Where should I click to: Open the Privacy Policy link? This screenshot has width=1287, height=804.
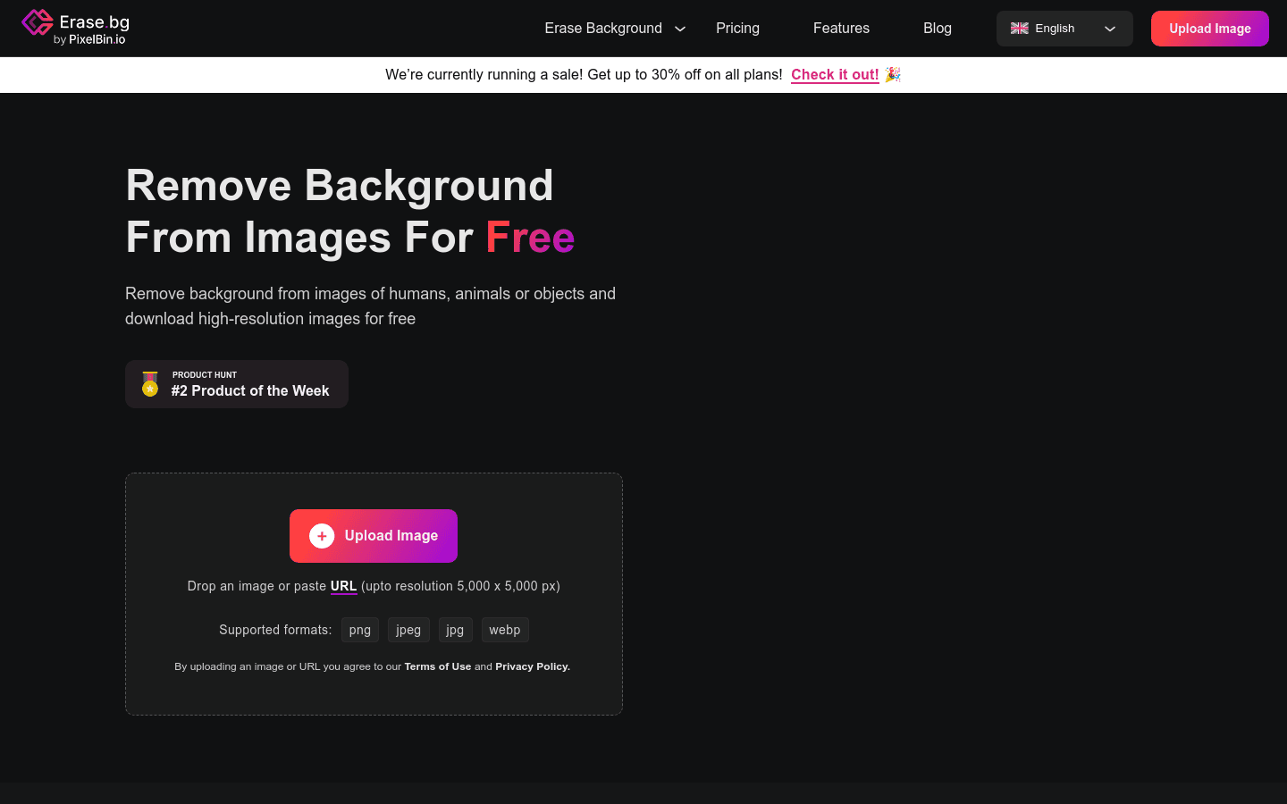(532, 666)
